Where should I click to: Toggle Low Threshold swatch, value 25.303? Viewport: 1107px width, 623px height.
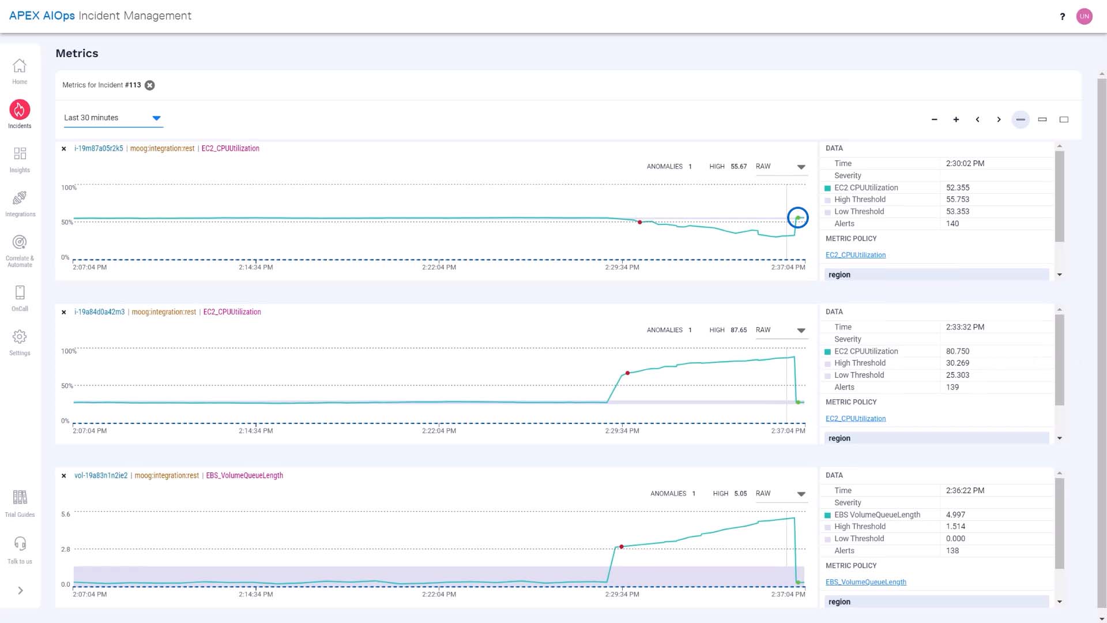tap(828, 376)
